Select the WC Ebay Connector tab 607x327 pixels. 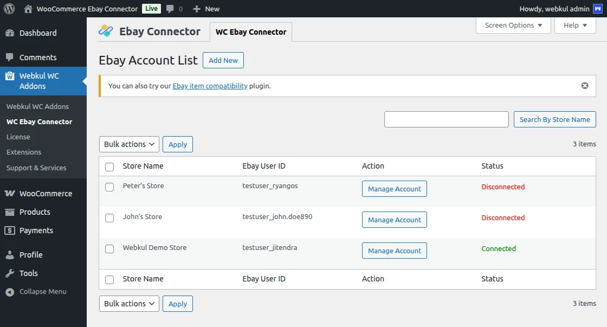251,32
